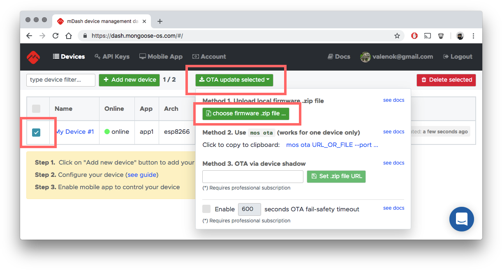
Task: Reload the page with refresh icon
Action: coord(56,36)
